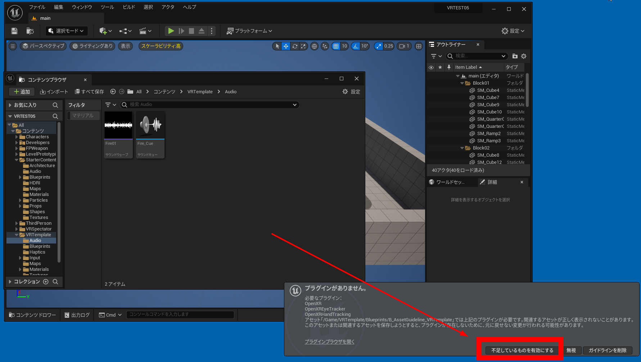This screenshot has height=362, width=641.
Task: Select the rotate transform tool in viewport
Action: [x=295, y=46]
